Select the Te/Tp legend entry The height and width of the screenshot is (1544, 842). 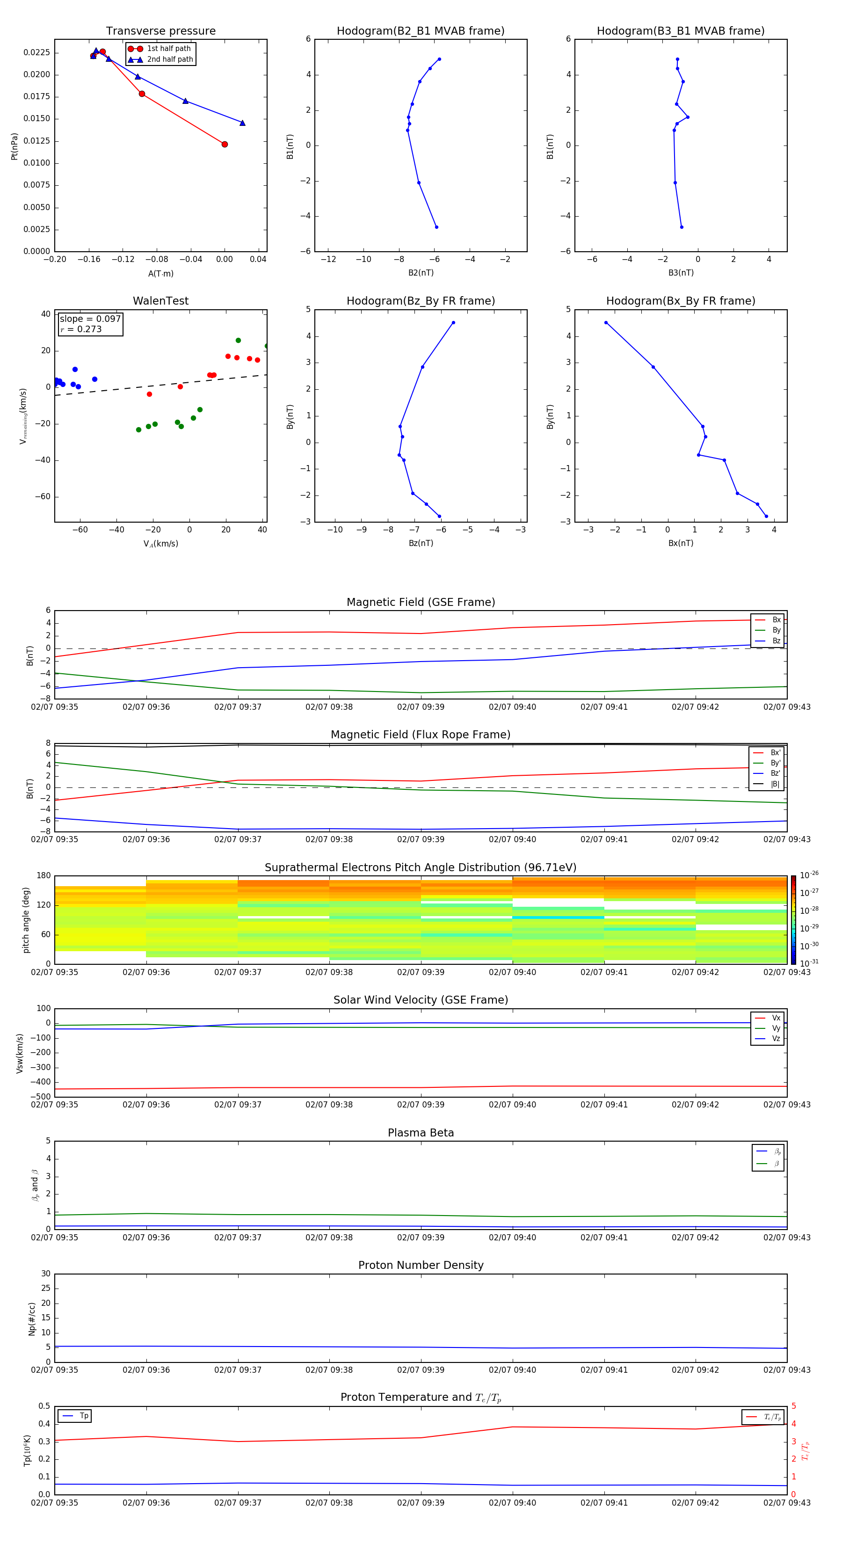tap(763, 1418)
